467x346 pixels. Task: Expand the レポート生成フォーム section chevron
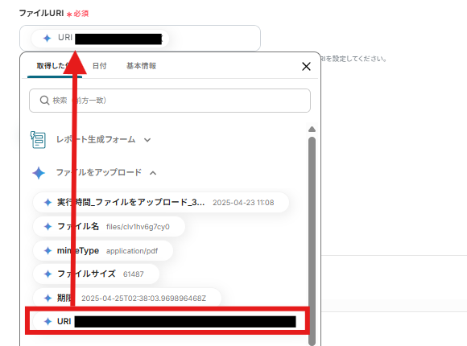(147, 140)
